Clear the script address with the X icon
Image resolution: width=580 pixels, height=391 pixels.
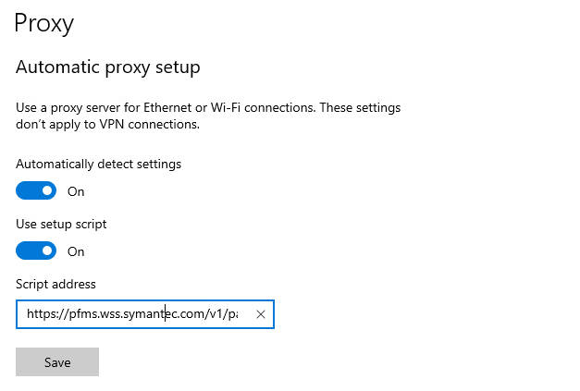point(261,314)
